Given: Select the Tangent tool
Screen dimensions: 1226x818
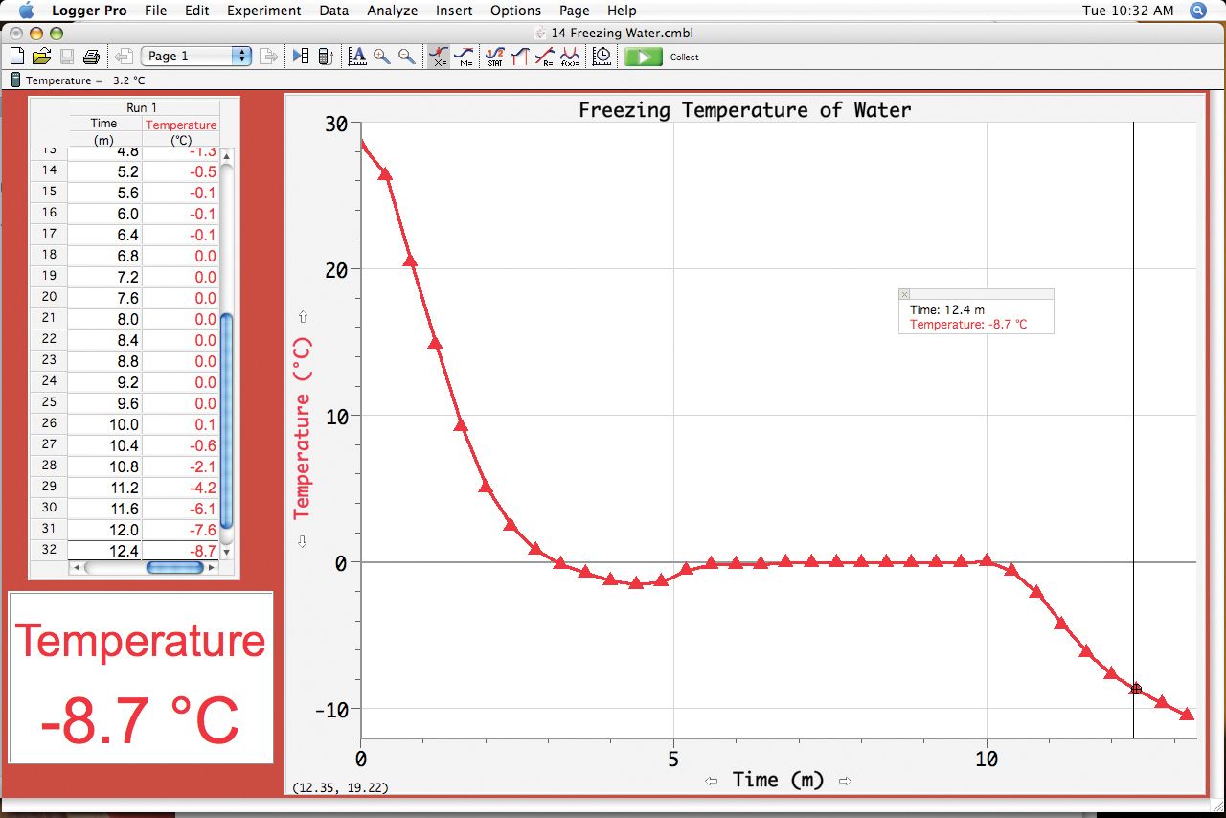Looking at the screenshot, I should (465, 56).
